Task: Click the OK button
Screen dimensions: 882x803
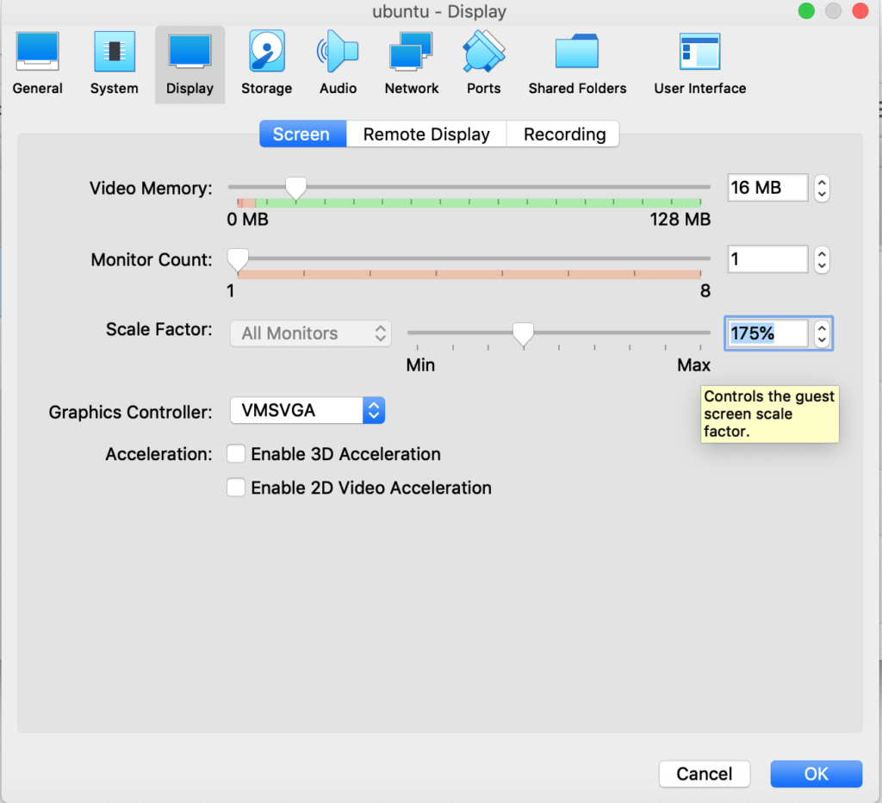Action: [816, 774]
